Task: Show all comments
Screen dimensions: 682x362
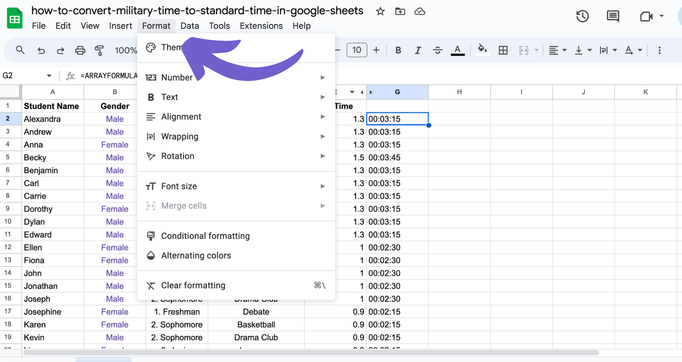Action: pos(613,16)
